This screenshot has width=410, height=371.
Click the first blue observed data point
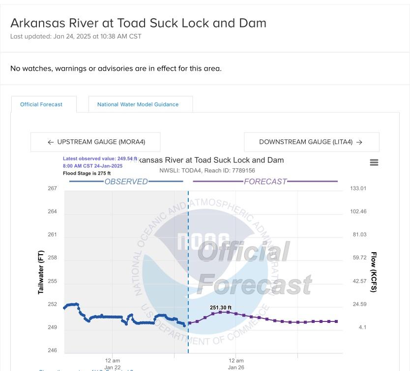64,308
